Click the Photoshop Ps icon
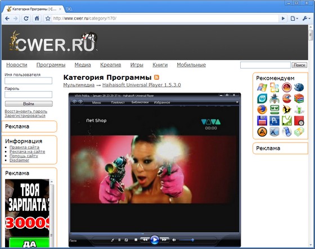315x249 pixels. click(274, 121)
